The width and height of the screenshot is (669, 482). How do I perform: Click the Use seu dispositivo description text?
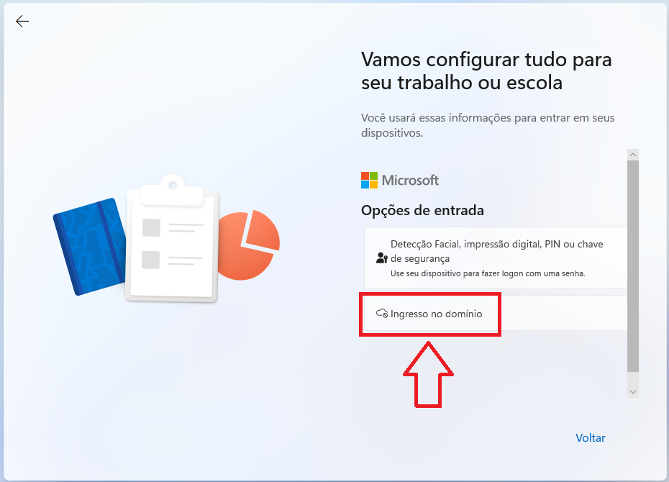pyautogui.click(x=488, y=273)
